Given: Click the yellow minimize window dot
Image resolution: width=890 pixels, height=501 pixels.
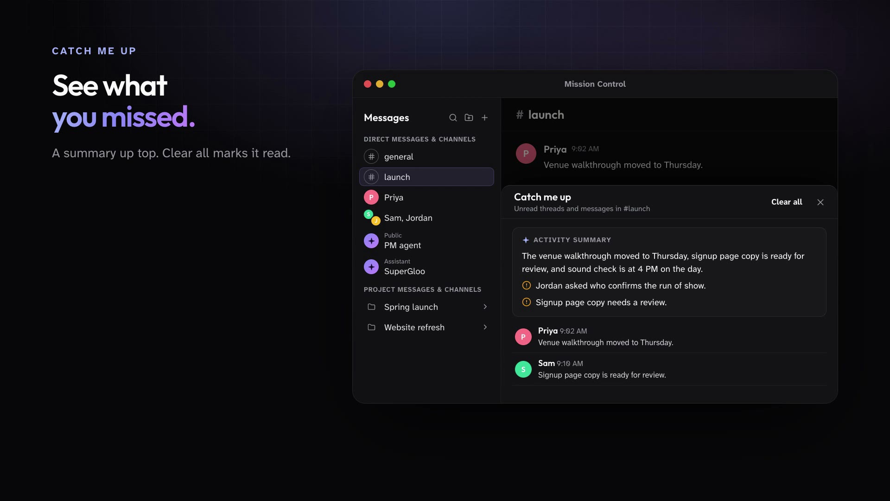Looking at the screenshot, I should pos(380,84).
